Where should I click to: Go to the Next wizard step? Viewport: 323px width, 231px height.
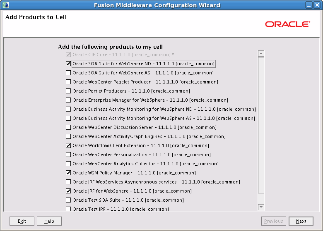click(301, 221)
